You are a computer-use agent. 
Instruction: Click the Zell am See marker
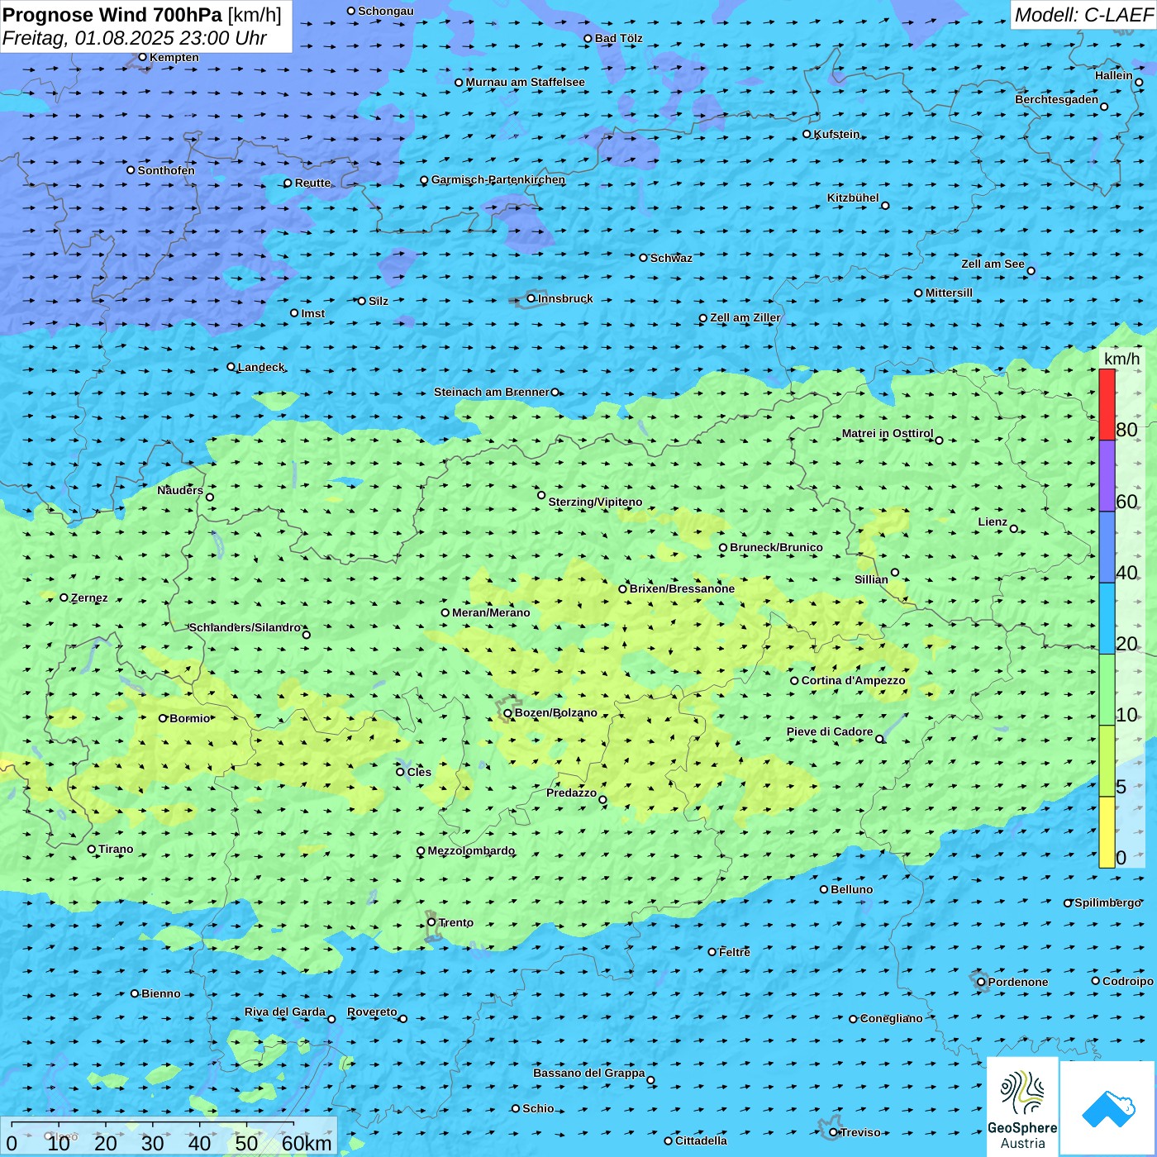tap(1031, 271)
